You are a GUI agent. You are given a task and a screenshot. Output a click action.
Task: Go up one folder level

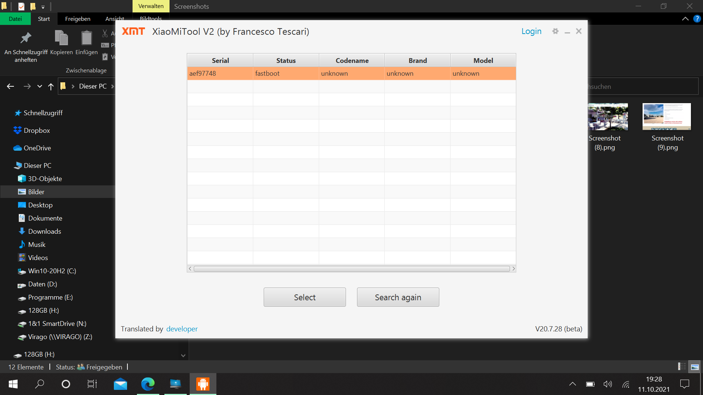pyautogui.click(x=51, y=86)
